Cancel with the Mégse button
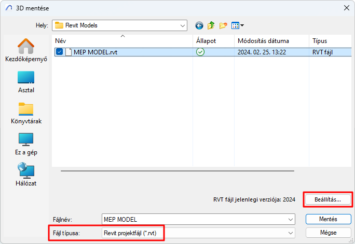Image resolution: width=355 pixels, height=244 pixels. click(329, 233)
